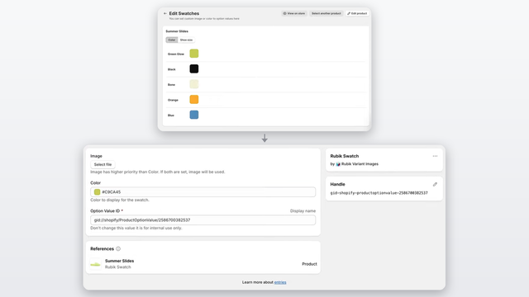Viewport: 529px width, 297px height.
Task: Open the three-dot menu on Rubik Swatch card
Action: [x=435, y=156]
